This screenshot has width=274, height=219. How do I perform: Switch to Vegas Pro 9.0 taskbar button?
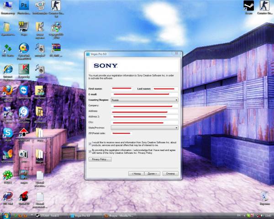tap(86, 216)
